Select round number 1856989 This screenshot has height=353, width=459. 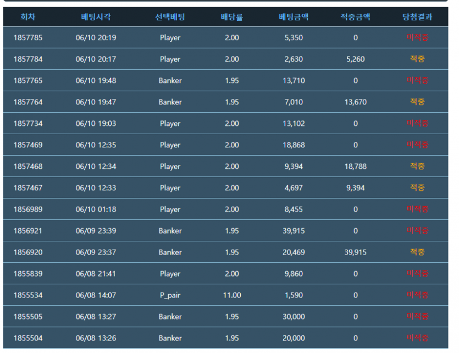28,209
